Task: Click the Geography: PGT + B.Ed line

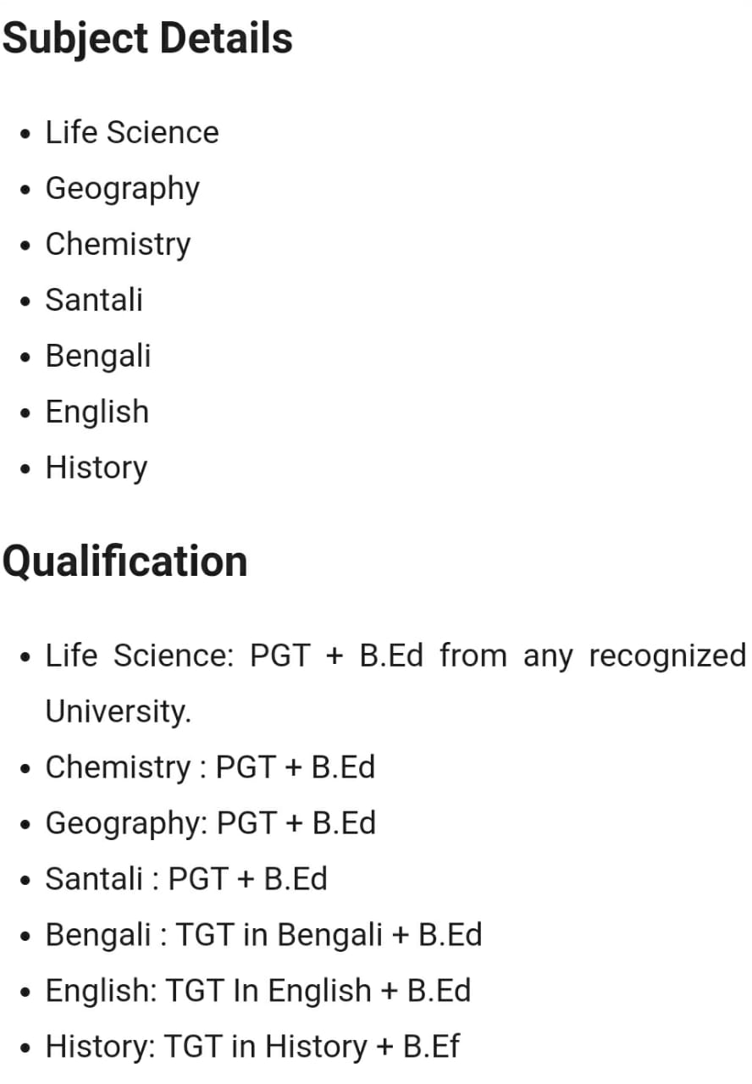Action: [x=211, y=823]
